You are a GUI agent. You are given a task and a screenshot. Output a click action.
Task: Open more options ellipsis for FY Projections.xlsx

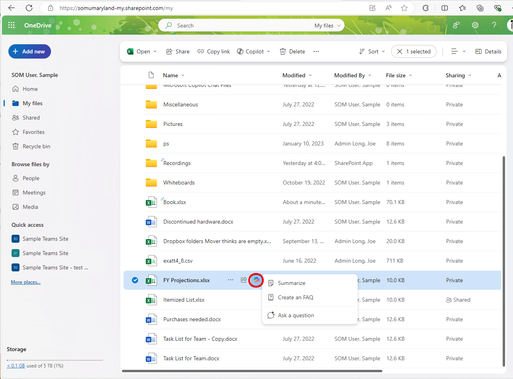230,280
